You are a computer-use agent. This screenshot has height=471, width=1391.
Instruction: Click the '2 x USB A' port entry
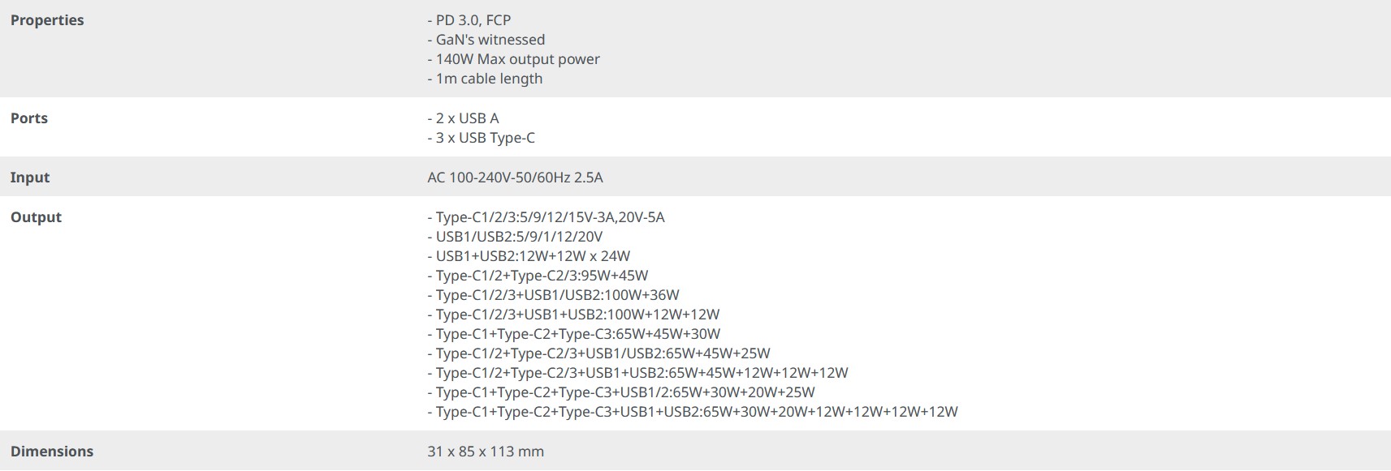(x=464, y=118)
